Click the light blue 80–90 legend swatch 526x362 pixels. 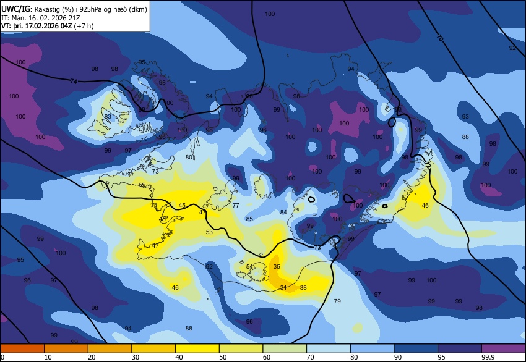click(x=373, y=348)
